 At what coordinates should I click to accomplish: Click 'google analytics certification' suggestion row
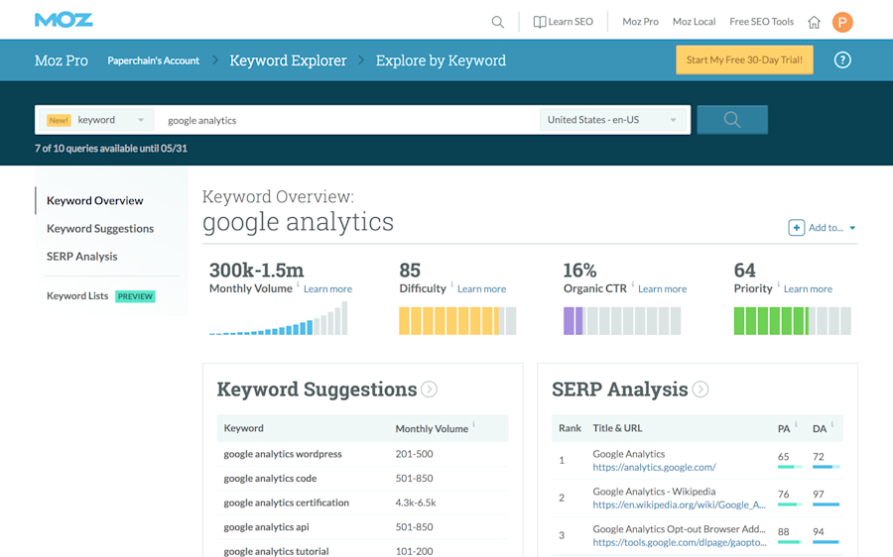click(x=362, y=502)
